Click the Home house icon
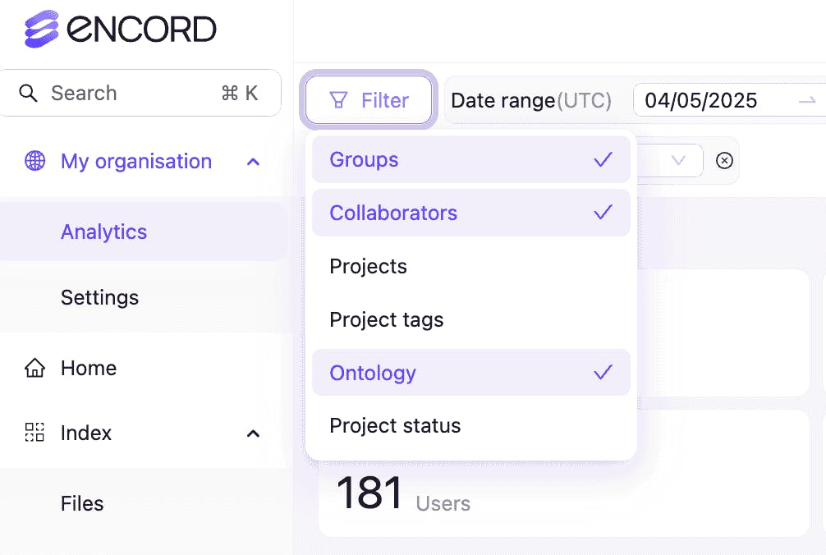 [34, 368]
